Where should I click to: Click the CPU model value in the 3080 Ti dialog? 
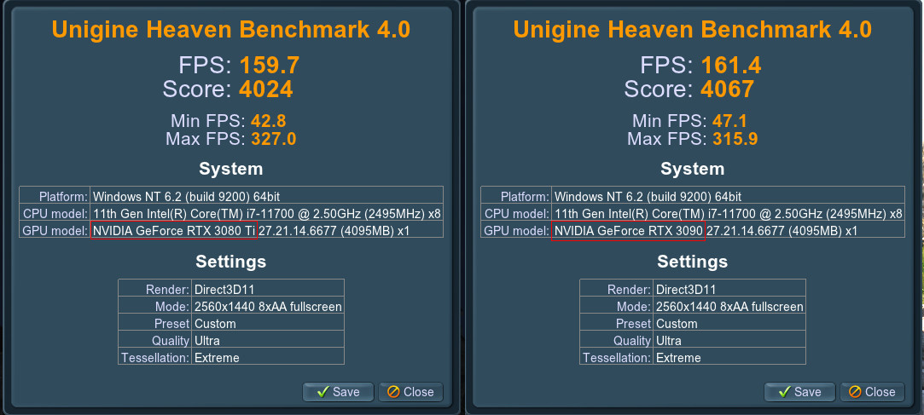point(267,213)
